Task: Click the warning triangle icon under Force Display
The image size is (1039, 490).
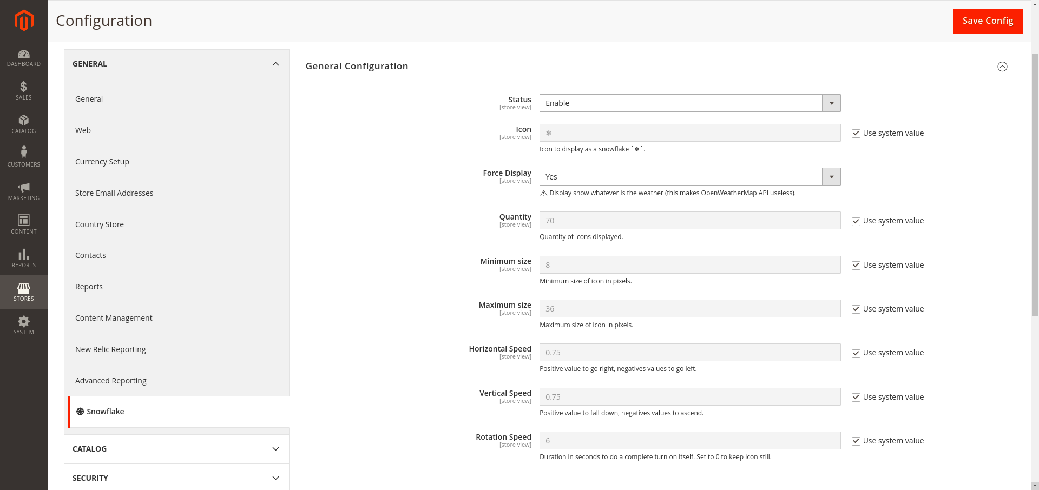Action: 543,193
